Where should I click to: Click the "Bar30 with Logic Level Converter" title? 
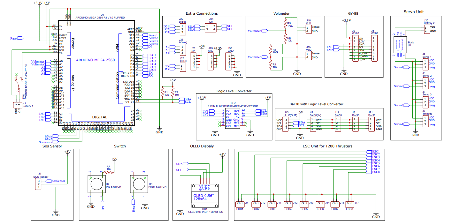[316, 104]
